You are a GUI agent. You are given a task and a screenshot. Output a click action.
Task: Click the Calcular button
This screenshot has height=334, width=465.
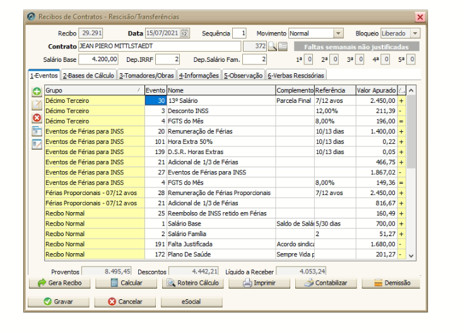126,283
